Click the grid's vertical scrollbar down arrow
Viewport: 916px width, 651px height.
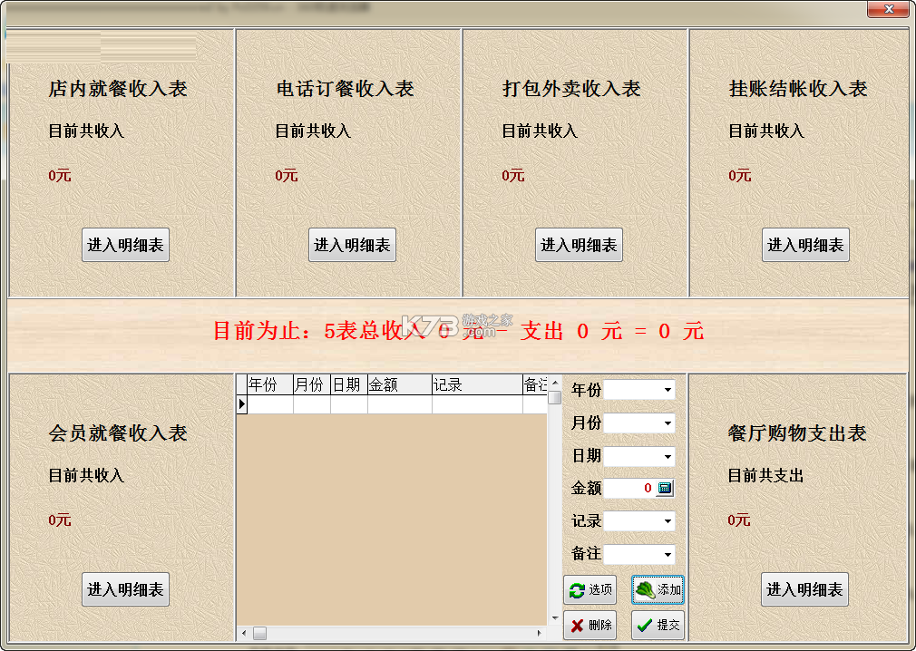[x=555, y=617]
